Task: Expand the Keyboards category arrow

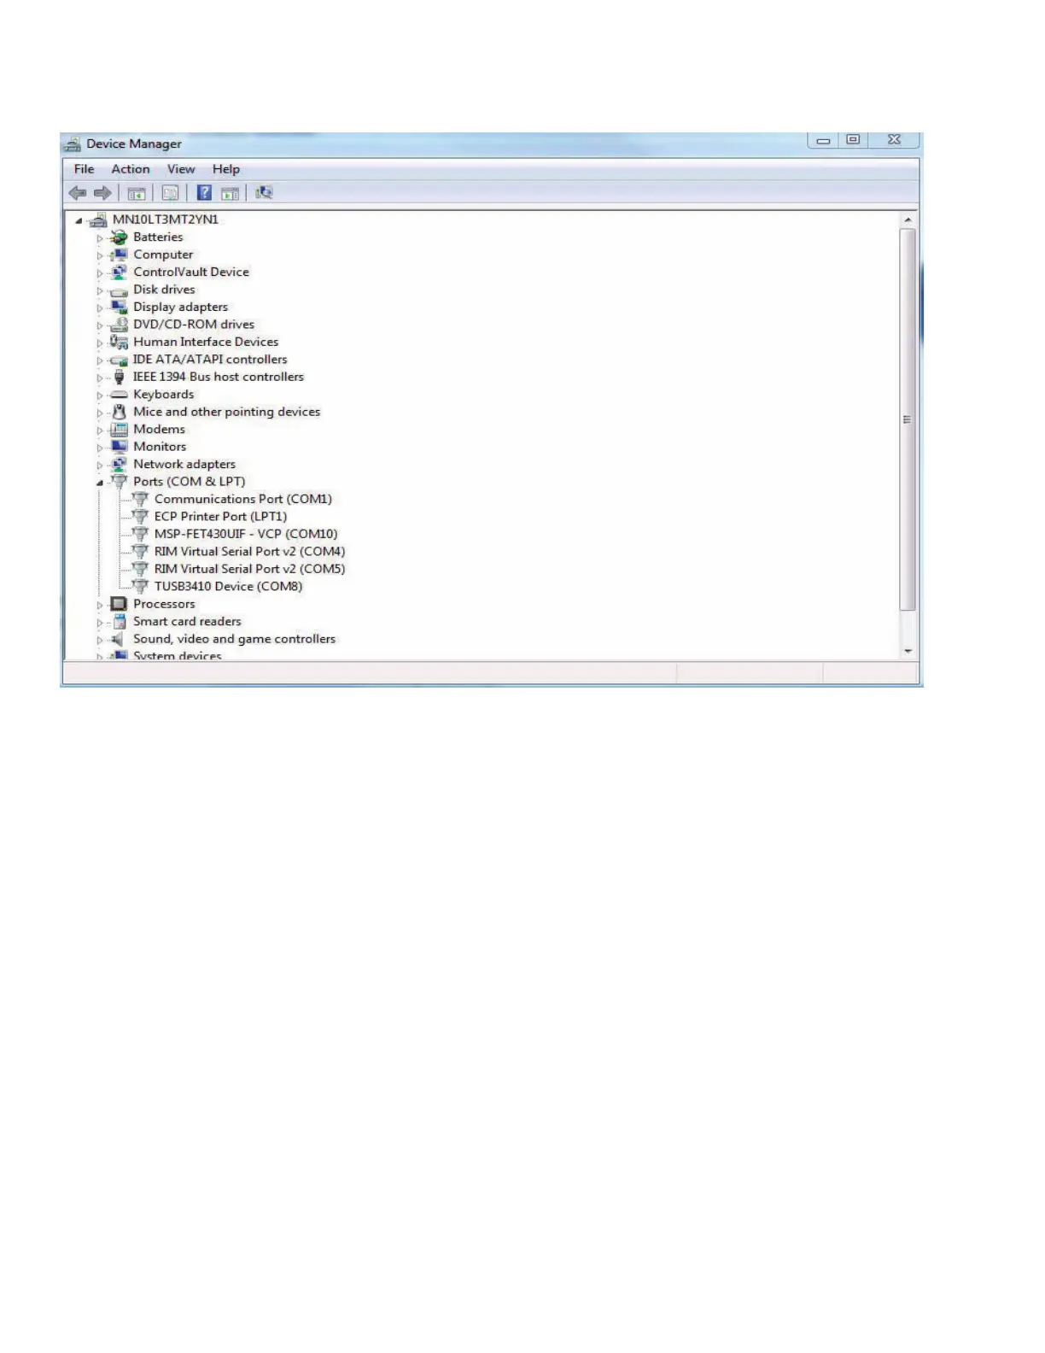Action: 100,395
